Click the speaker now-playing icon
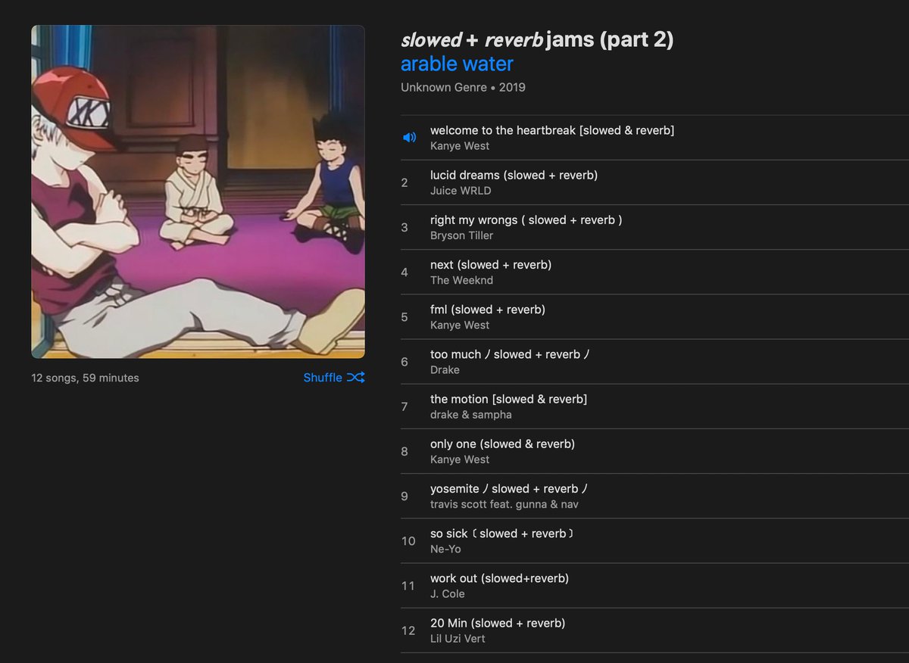The width and height of the screenshot is (909, 663). pos(409,138)
